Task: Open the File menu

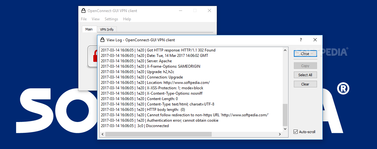Action: (84, 19)
